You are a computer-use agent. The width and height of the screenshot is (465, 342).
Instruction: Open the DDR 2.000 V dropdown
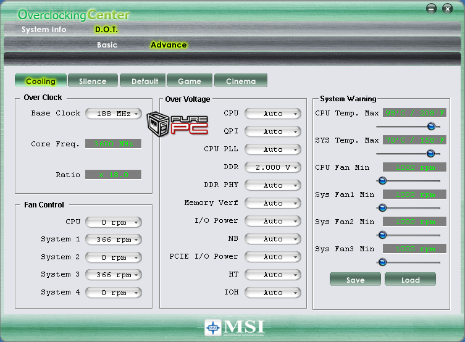click(x=273, y=167)
